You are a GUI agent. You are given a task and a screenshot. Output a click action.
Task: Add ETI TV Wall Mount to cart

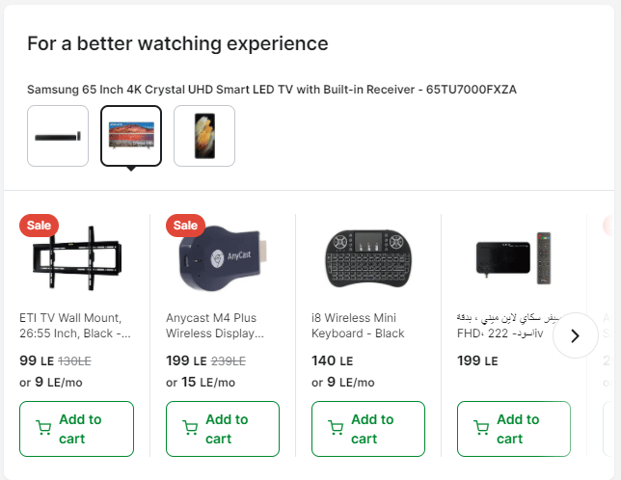[x=77, y=428]
